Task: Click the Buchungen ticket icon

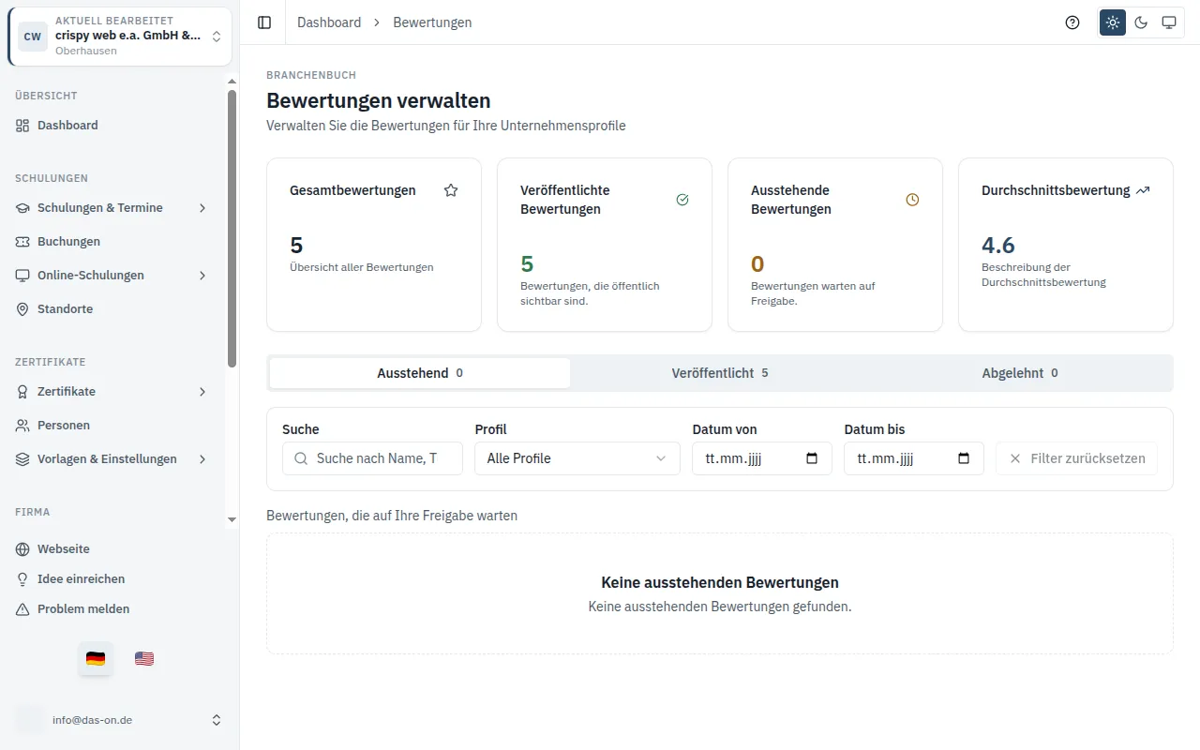Action: click(x=22, y=242)
